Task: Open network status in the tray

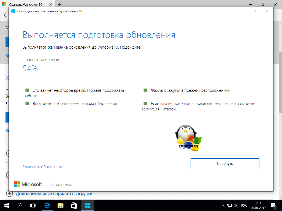Action: 229,206
